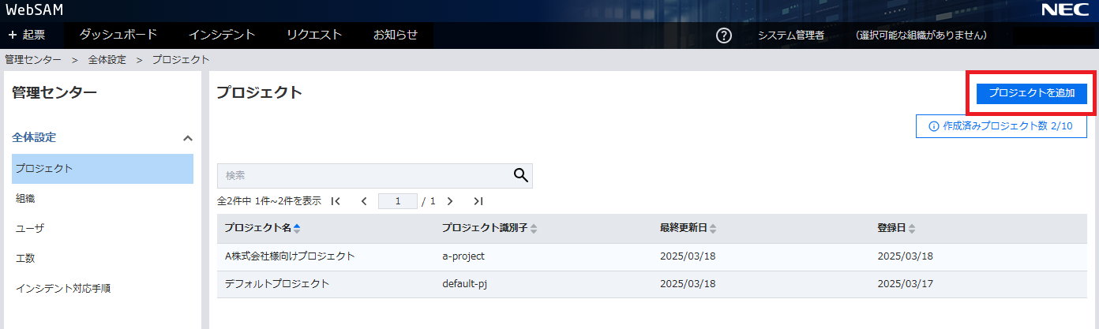Screen dimensions: 1099x329
Task: Click プロジェクトを追加 button
Action: (1031, 93)
